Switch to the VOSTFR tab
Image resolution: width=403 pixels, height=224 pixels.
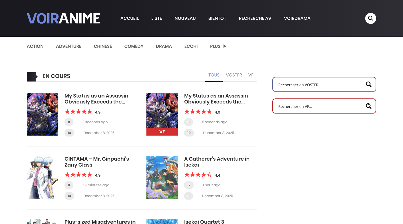pos(234,75)
